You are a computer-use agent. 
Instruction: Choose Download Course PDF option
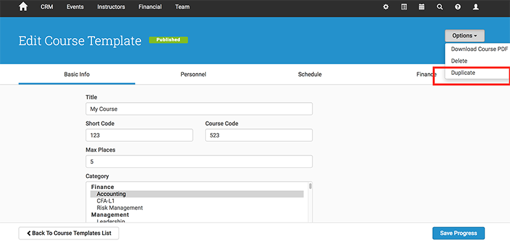pos(480,49)
